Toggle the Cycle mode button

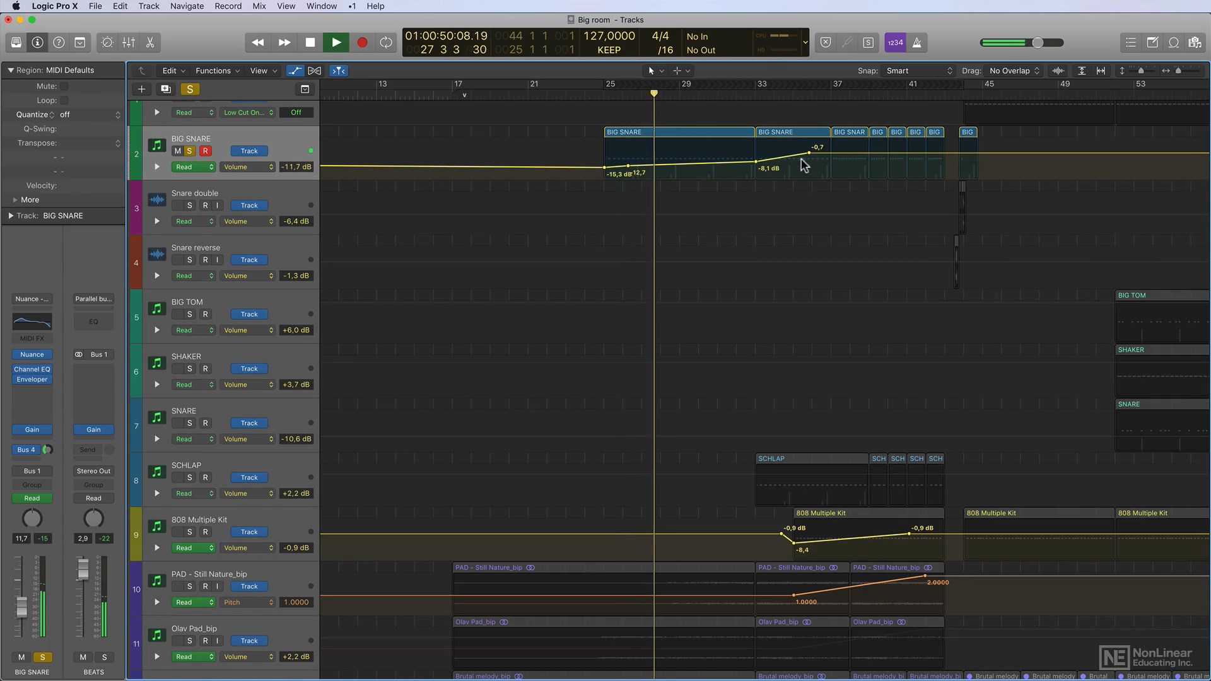point(386,43)
